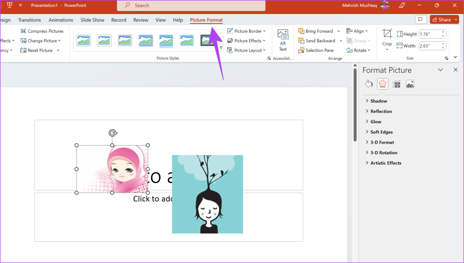Click the rotation handle of the selected picture
464x263 pixels.
pyautogui.click(x=113, y=133)
